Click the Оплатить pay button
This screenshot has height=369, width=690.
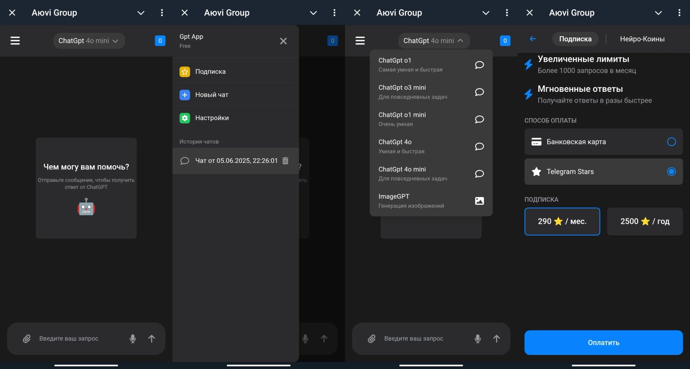[x=603, y=343]
